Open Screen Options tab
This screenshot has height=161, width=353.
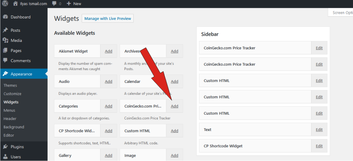point(341,13)
